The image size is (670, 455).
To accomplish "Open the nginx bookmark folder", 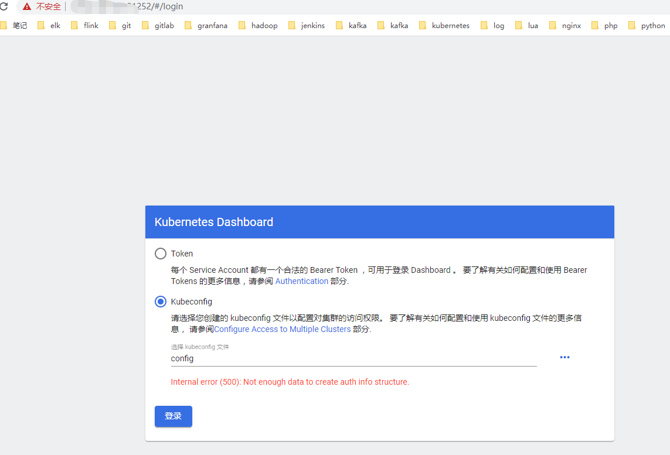I will coord(565,26).
